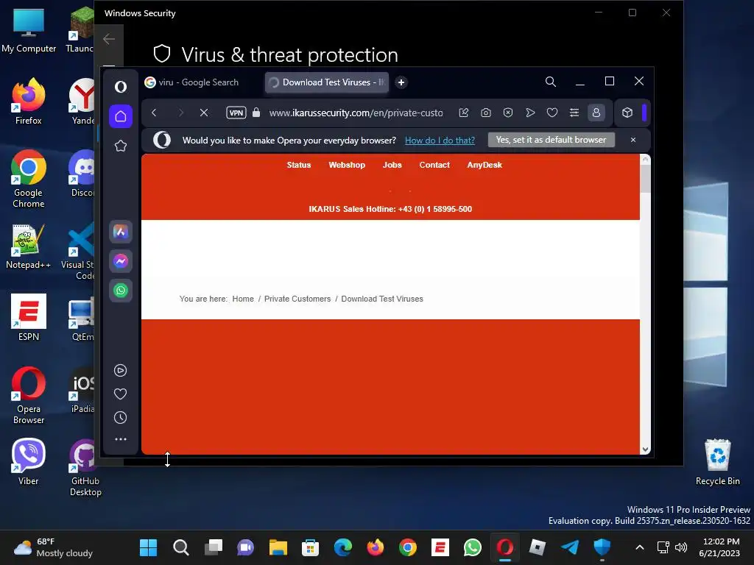
Task: Select Google Chrome desktop shortcut
Action: point(29,179)
